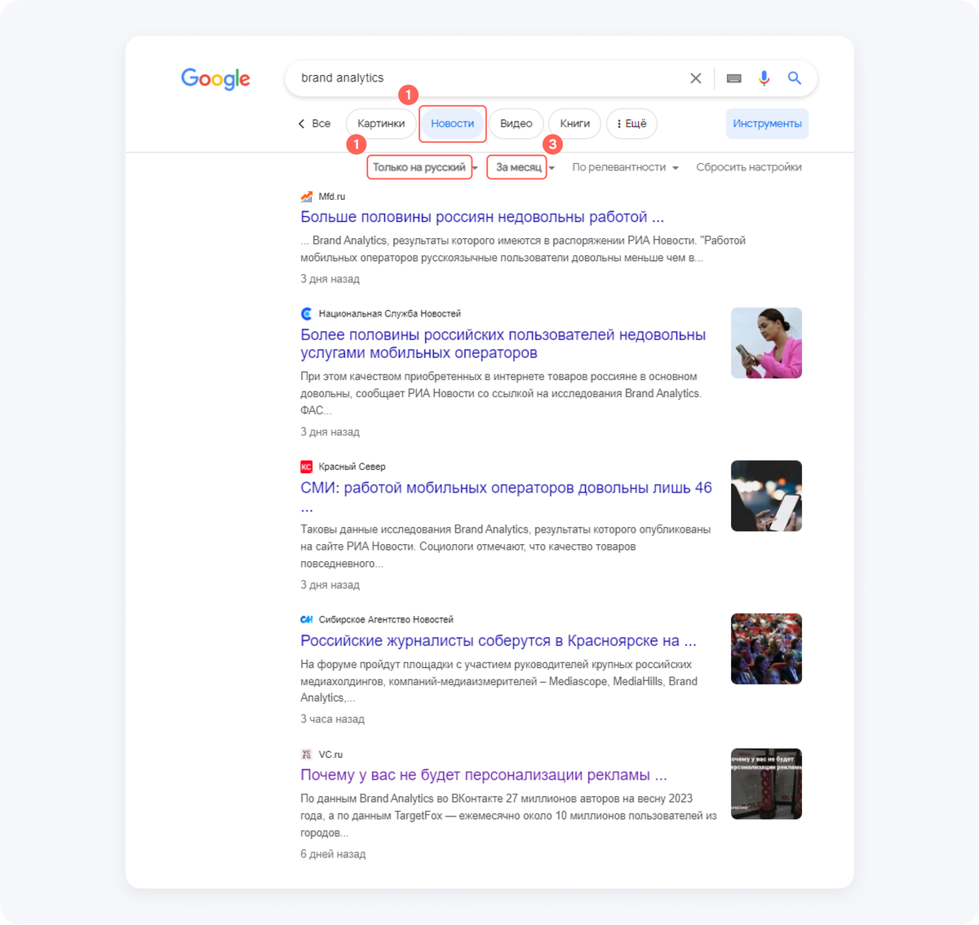This screenshot has width=979, height=925.
Task: Click the Красный Север favicon
Action: click(x=307, y=467)
